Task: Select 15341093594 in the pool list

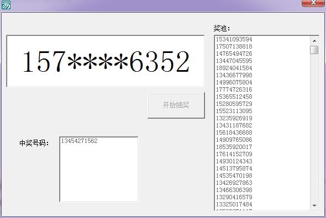Action: [234, 39]
